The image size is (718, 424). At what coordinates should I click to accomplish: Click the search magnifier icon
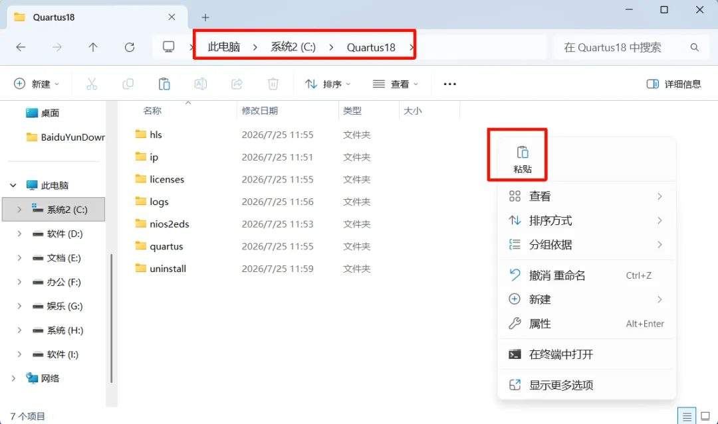point(695,47)
